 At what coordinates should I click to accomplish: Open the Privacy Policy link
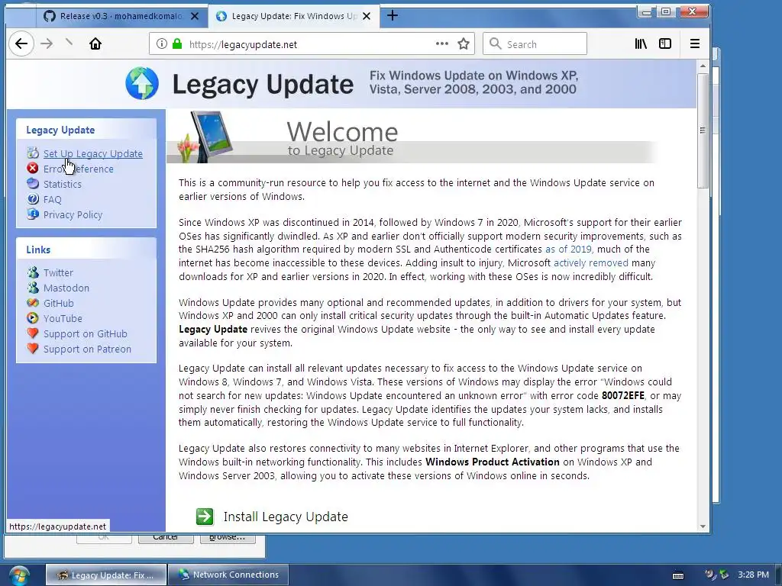coord(73,214)
